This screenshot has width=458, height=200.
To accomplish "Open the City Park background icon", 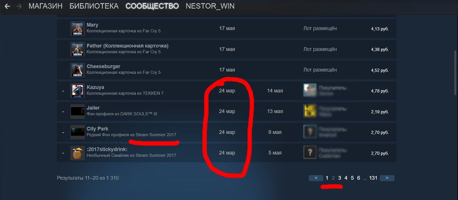I will click(x=77, y=132).
